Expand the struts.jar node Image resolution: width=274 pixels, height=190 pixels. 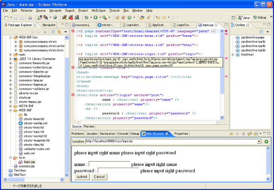11,97
